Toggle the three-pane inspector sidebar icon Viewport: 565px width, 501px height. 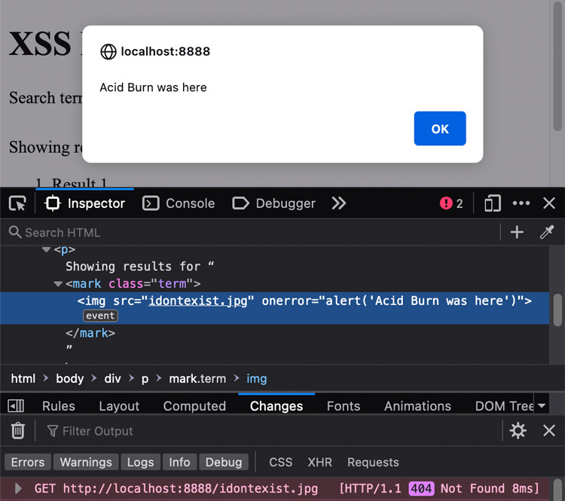[x=16, y=406]
